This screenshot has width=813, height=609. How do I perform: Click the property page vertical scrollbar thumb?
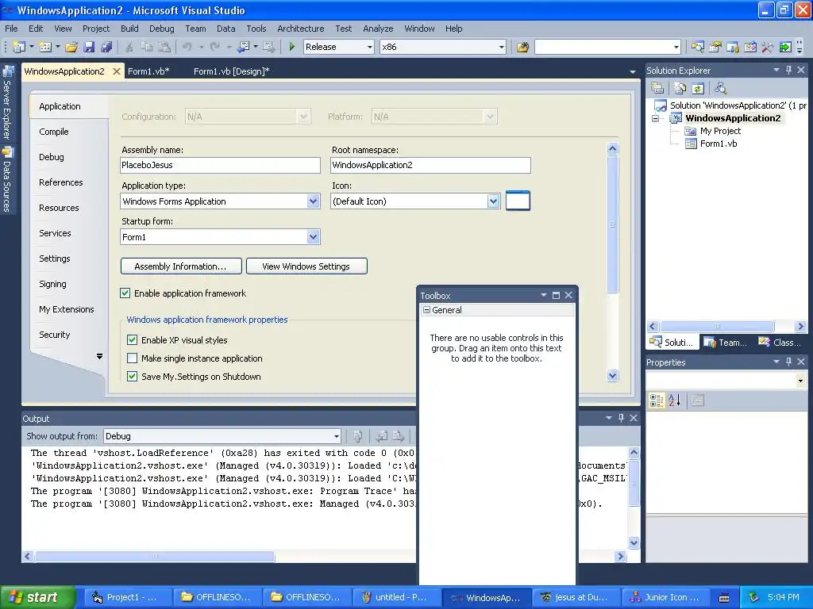612,224
